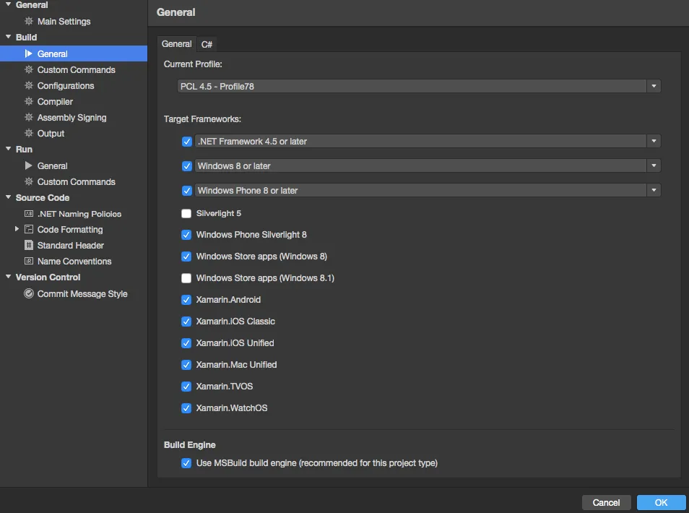Collapse the Version Control section

[9, 277]
